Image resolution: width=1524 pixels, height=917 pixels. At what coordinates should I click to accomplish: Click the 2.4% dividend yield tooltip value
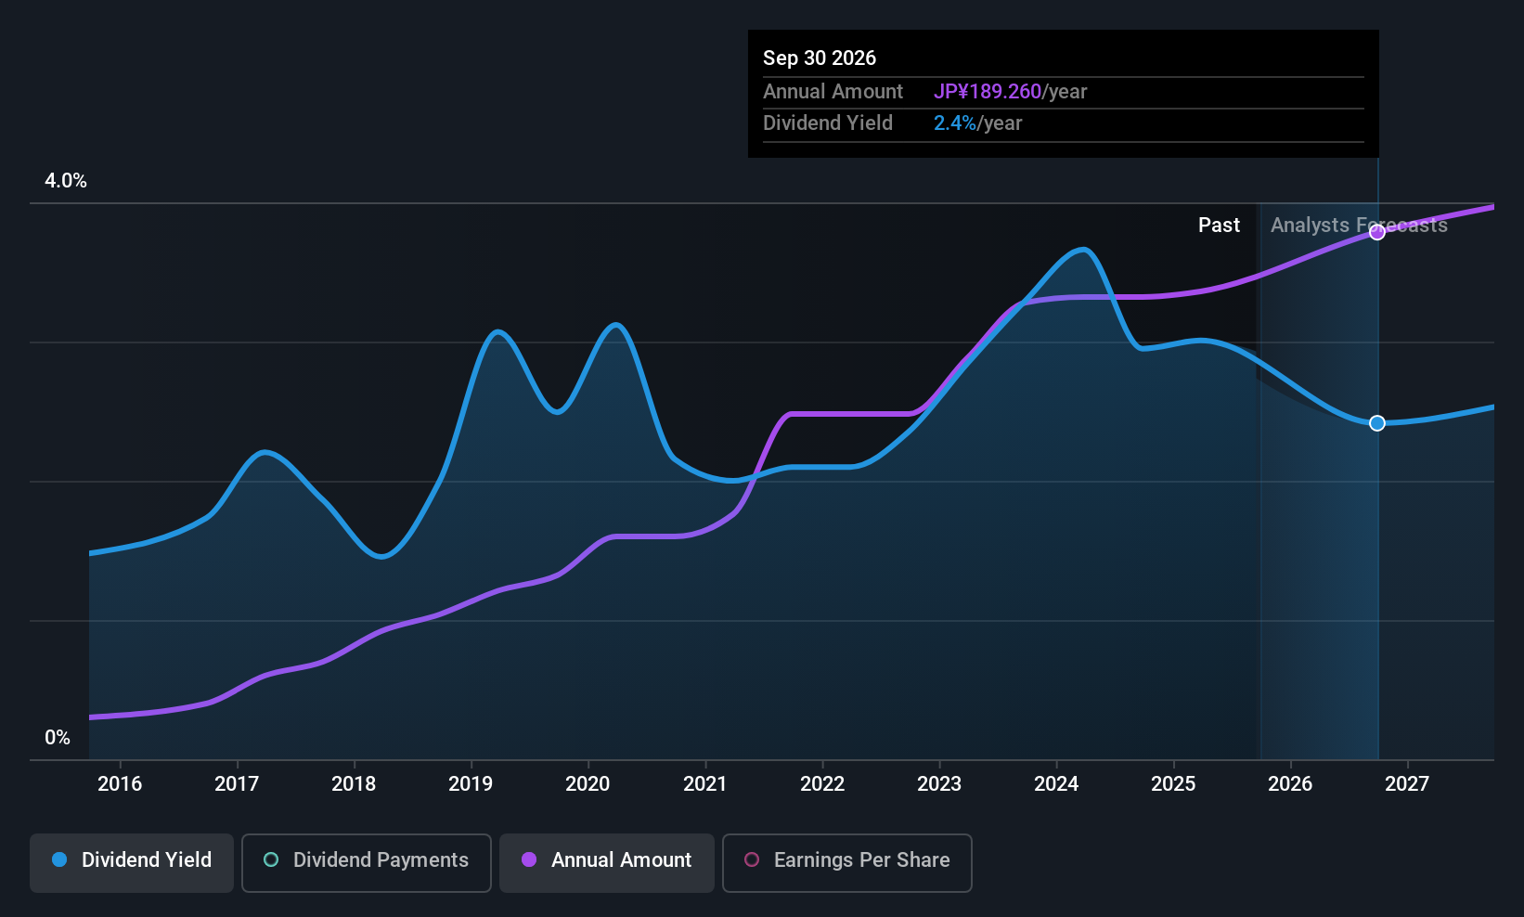954,123
